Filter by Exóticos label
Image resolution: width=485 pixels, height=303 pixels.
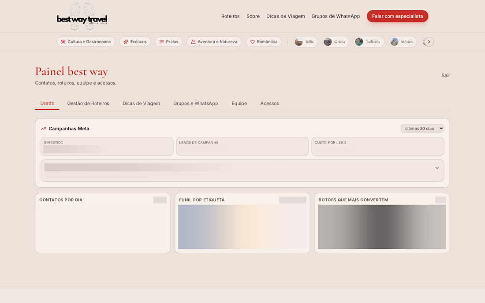coord(138,42)
